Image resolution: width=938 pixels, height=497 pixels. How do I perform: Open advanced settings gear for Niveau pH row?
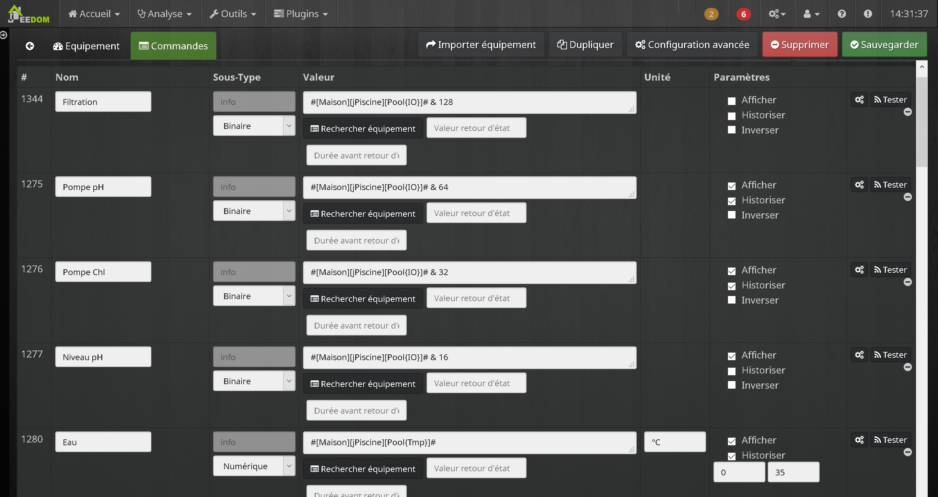point(859,355)
